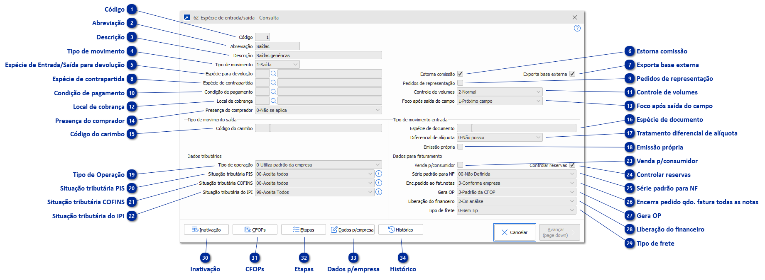The width and height of the screenshot is (765, 280).
Task: Open the Histórico button
Action: pos(401,229)
